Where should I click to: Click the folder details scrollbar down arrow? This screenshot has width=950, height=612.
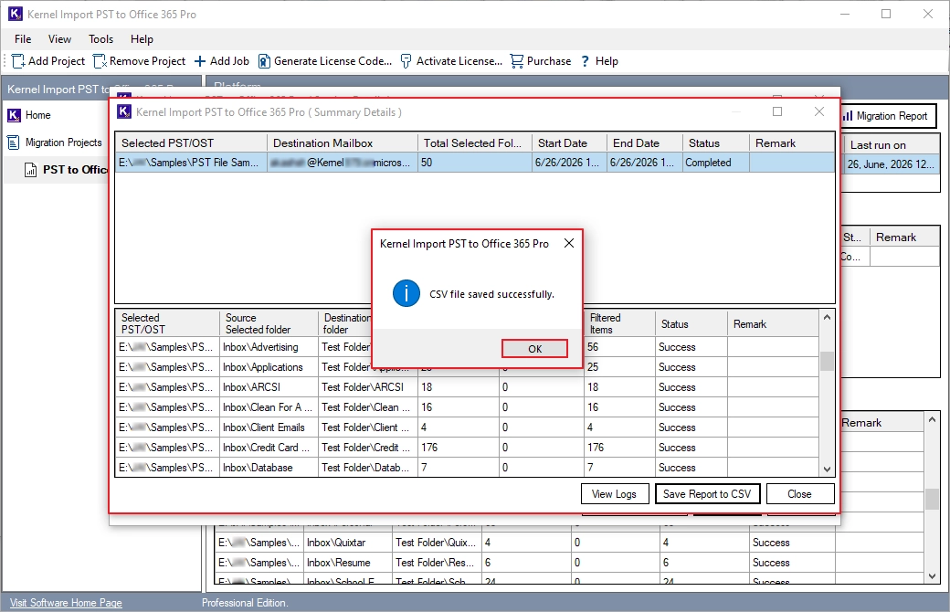pyautogui.click(x=827, y=469)
